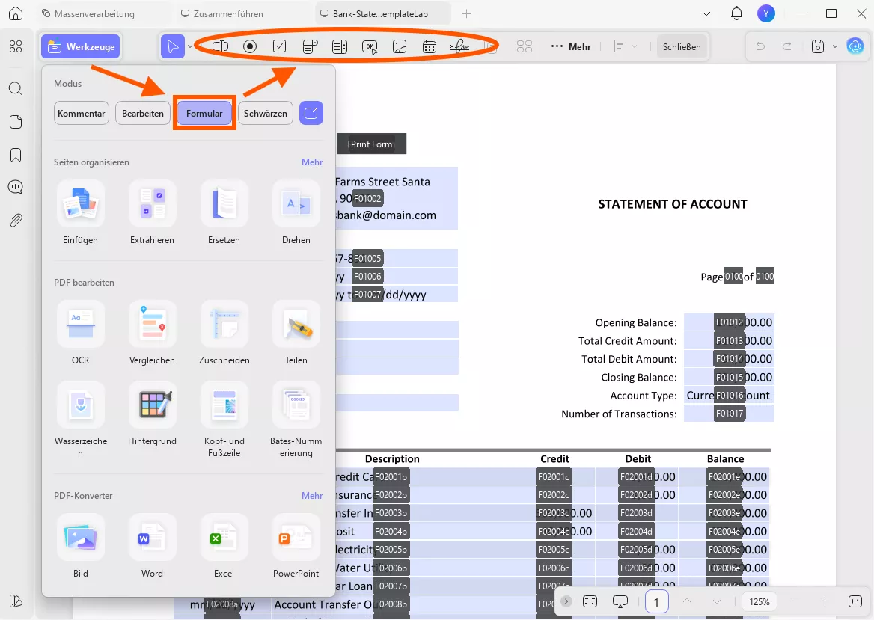Open the Wasserzeichen watermark tool

[x=80, y=420]
